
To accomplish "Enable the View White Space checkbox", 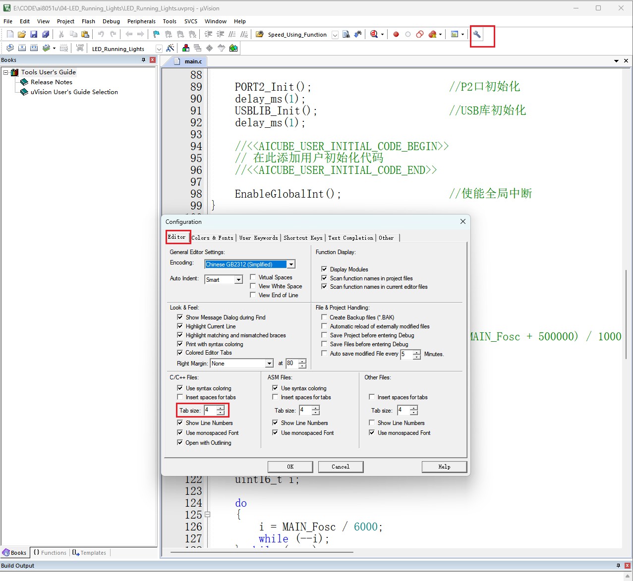I will (253, 286).
